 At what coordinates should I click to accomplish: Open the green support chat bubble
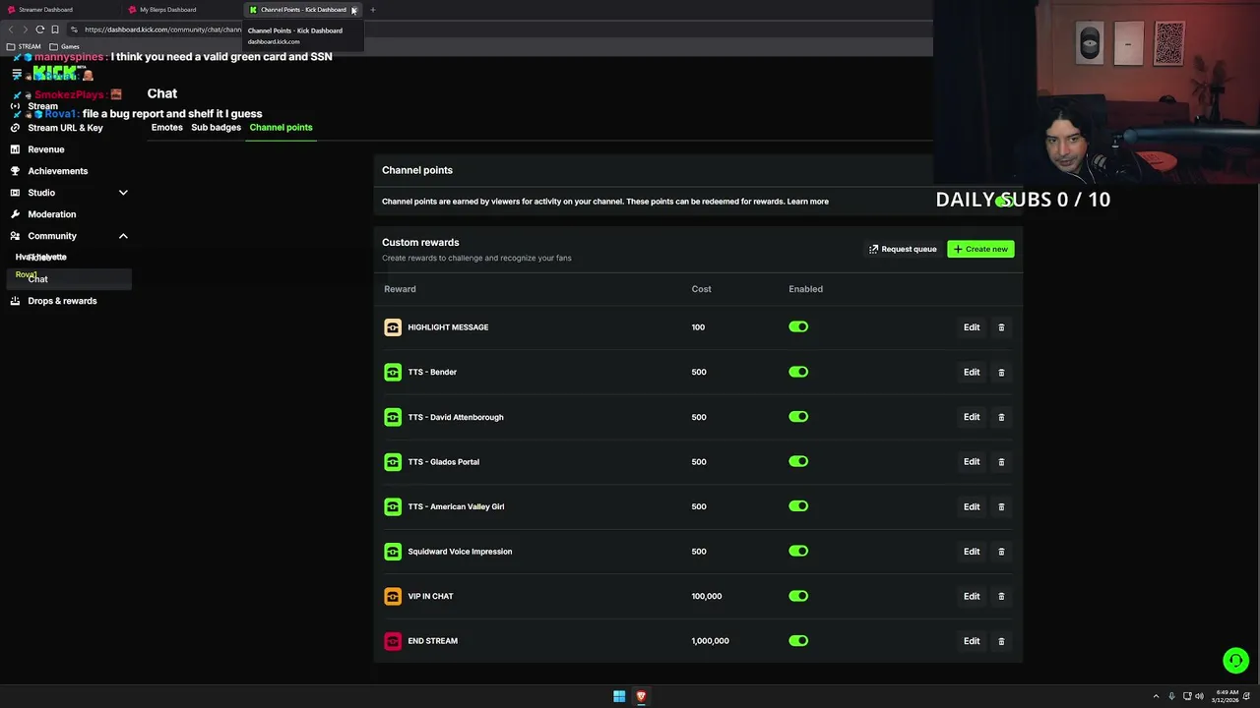[x=1235, y=661]
